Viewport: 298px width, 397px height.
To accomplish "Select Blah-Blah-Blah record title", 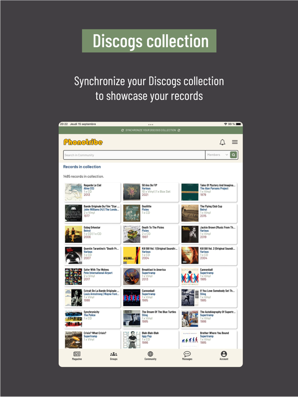I will [150, 333].
